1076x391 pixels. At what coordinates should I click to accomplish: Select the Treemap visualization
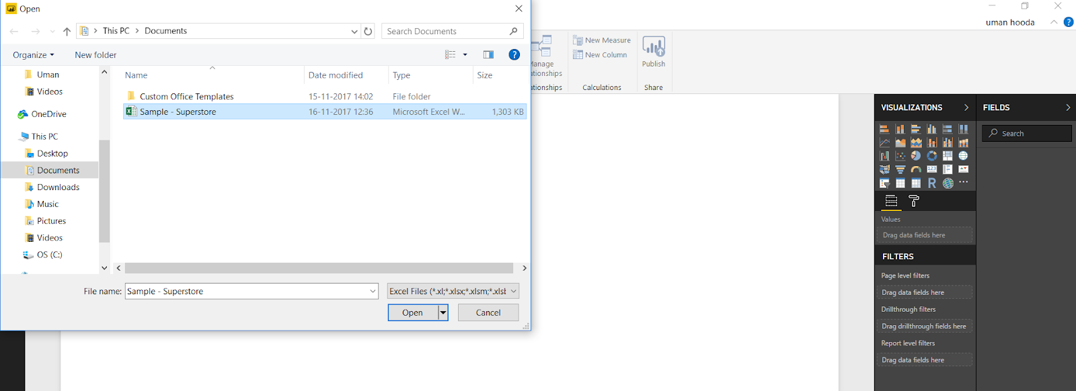point(948,156)
